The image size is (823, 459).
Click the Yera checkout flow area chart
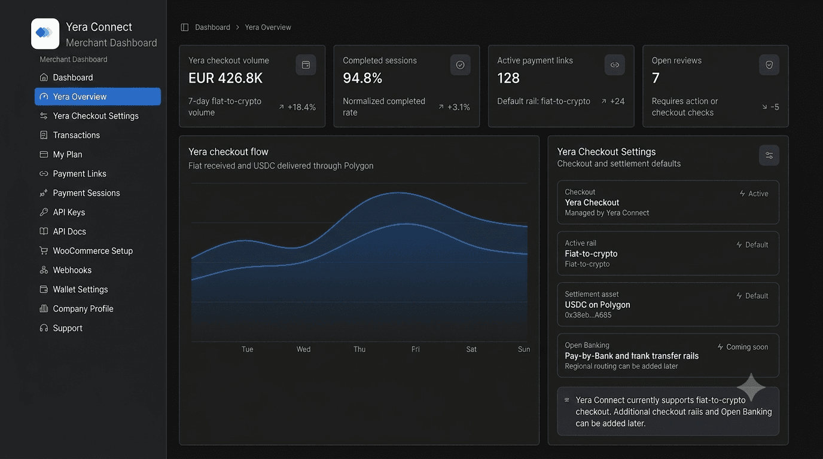359,263
